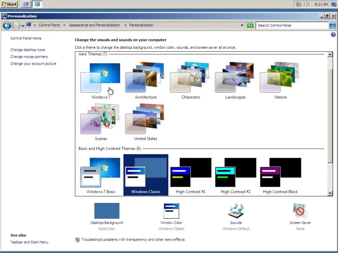The image size is (338, 253).
Task: Restore down the Personalization window
Action: 327,16
